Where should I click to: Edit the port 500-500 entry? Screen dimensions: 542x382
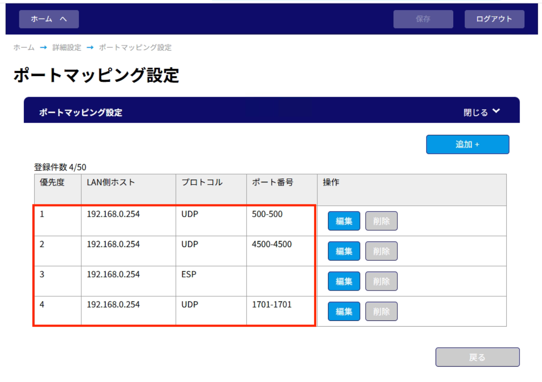pos(344,221)
